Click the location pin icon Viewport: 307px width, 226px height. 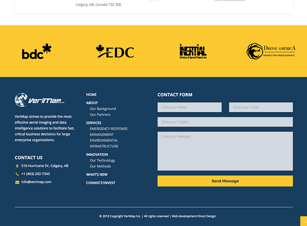(17, 166)
